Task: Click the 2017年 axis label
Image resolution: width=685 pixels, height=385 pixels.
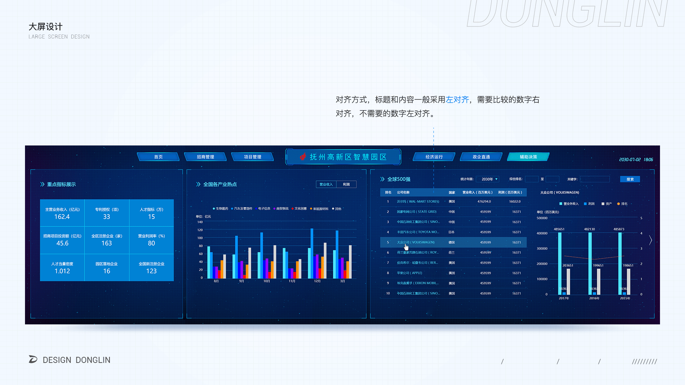Action: (564, 298)
